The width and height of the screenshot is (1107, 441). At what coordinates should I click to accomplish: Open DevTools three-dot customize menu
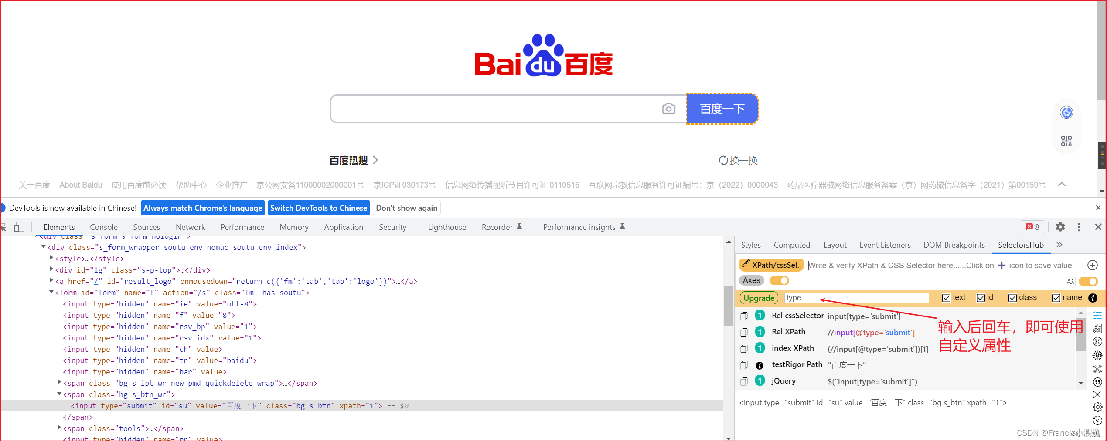tap(1079, 227)
